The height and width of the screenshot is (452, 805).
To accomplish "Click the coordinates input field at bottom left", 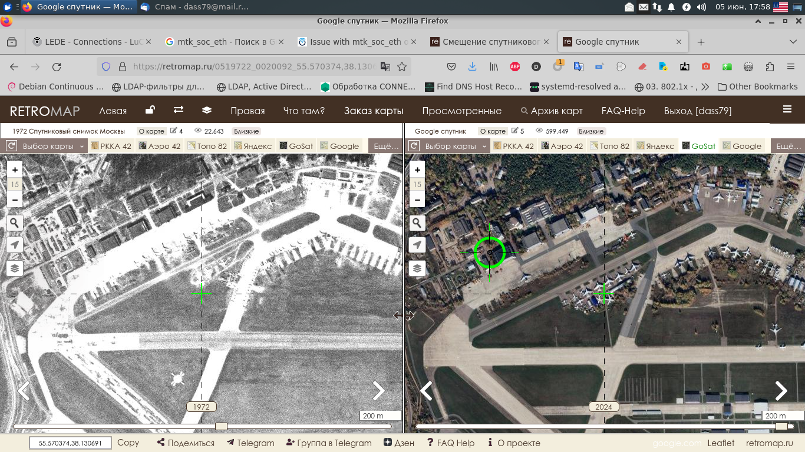I will pos(70,443).
